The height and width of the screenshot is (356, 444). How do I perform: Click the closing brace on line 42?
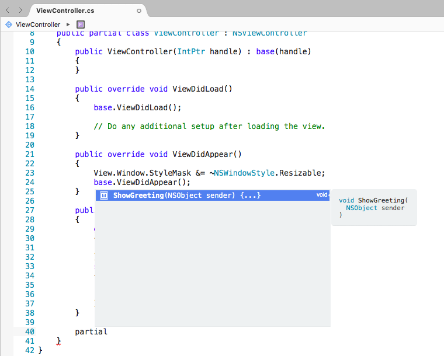click(40, 350)
